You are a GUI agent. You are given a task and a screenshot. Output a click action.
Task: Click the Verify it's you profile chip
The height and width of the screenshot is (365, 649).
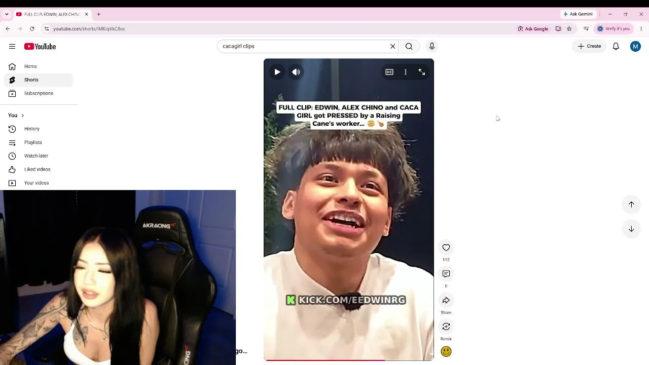pyautogui.click(x=614, y=29)
